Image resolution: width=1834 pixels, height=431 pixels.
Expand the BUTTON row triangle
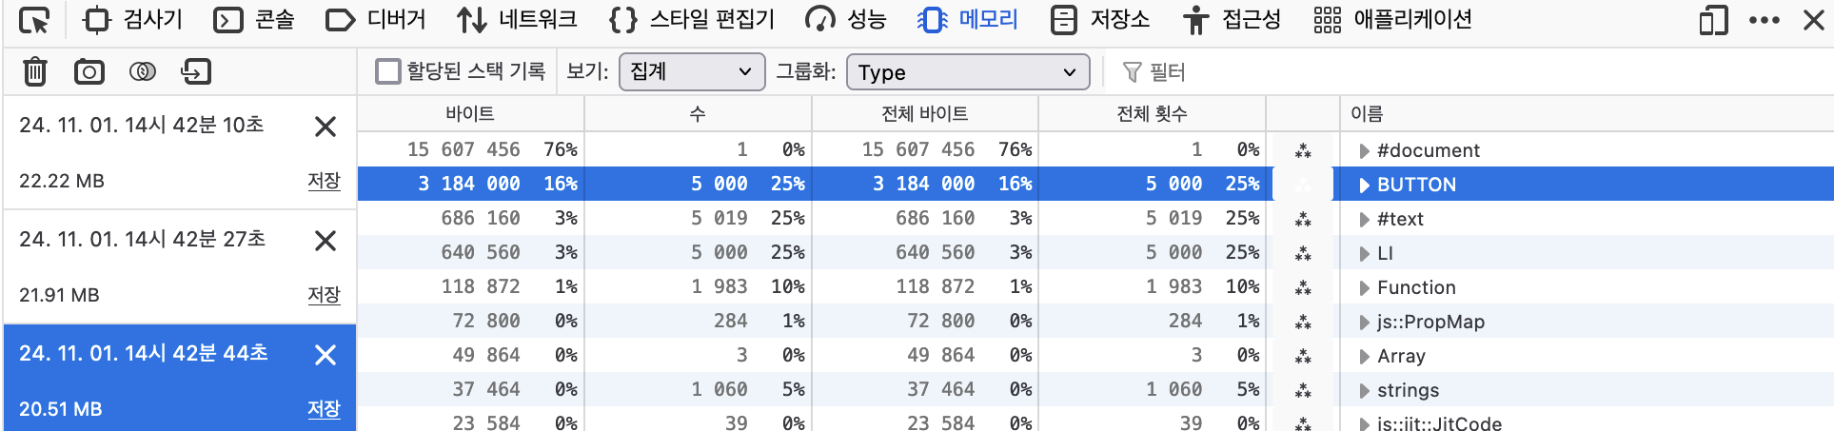1364,185
